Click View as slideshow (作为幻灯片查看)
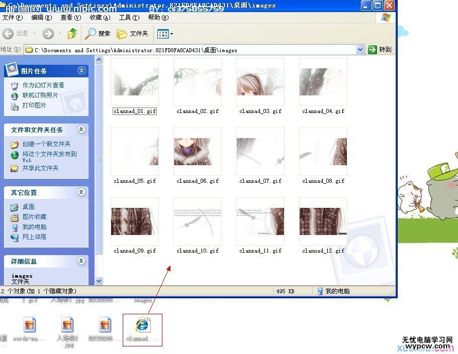The image size is (458, 354). coord(43,85)
